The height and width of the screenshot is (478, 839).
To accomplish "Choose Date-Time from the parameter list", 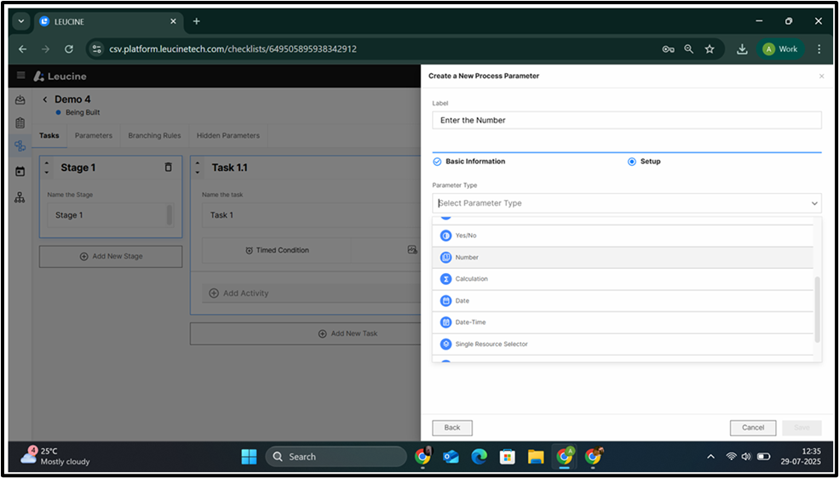I will point(469,322).
